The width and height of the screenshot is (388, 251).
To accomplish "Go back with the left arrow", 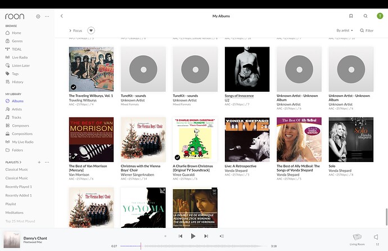I will pyautogui.click(x=62, y=16).
